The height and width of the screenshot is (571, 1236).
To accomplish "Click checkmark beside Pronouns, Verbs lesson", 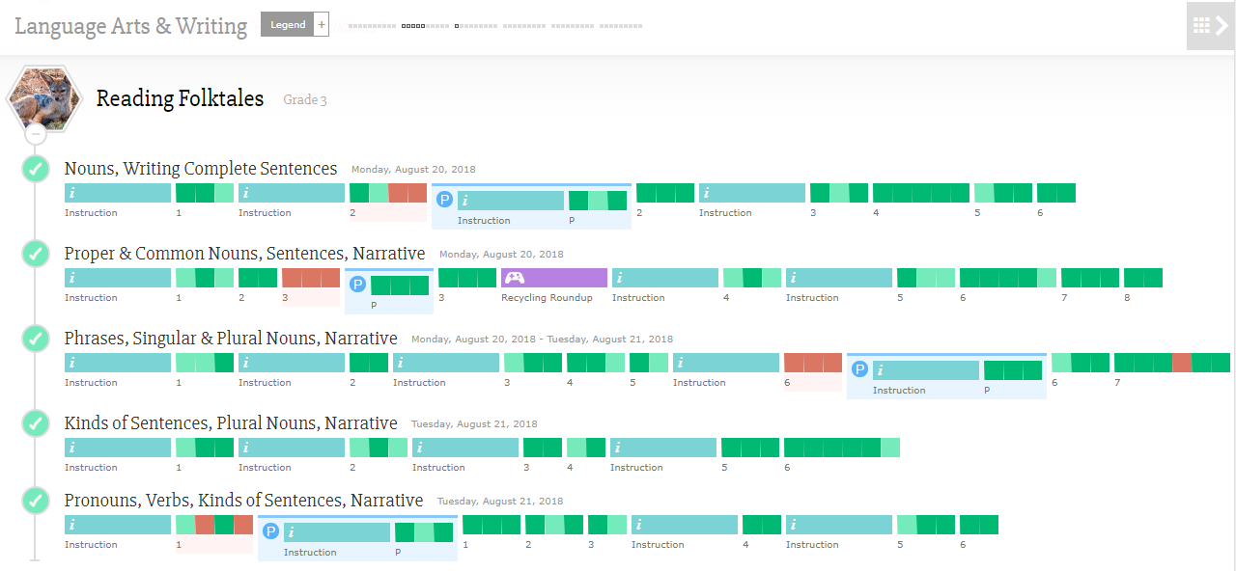I will [x=36, y=501].
